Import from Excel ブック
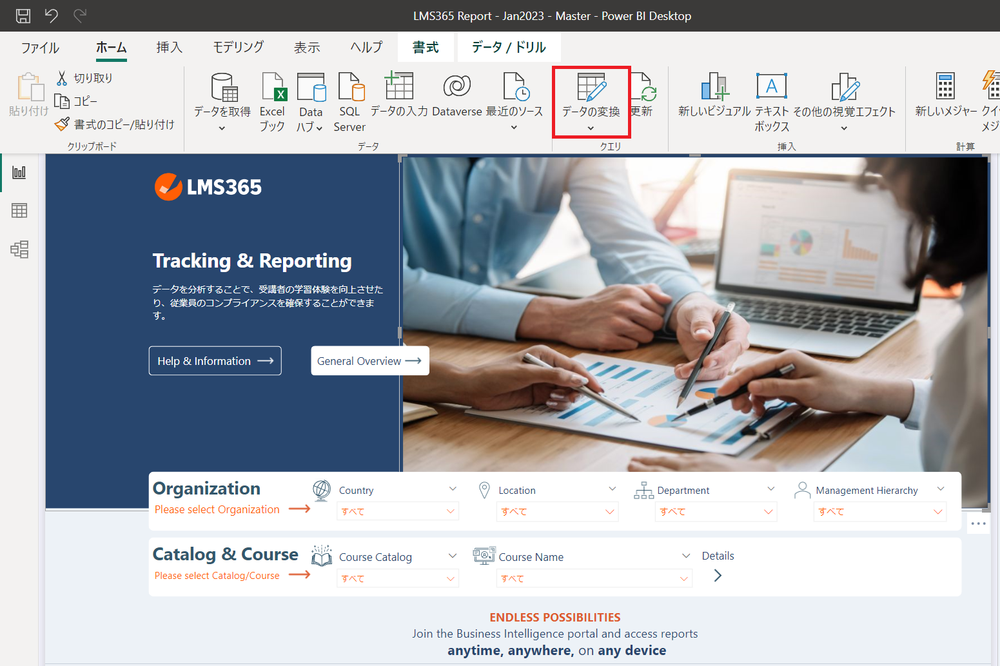Screen dimensions: 1000x666 click(x=273, y=101)
